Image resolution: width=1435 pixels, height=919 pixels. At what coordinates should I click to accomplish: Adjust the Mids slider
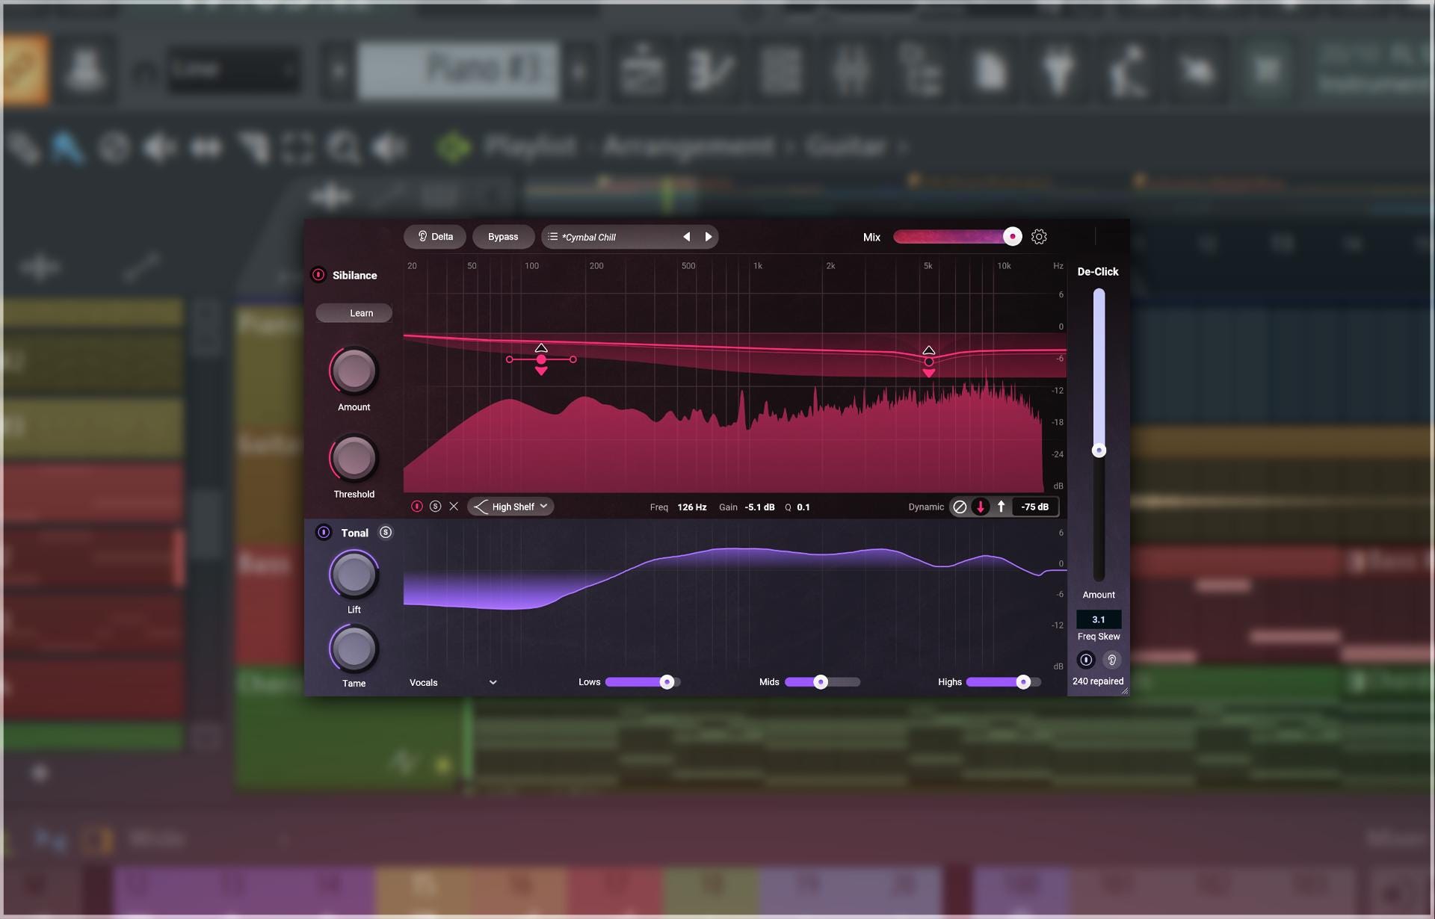tap(822, 682)
